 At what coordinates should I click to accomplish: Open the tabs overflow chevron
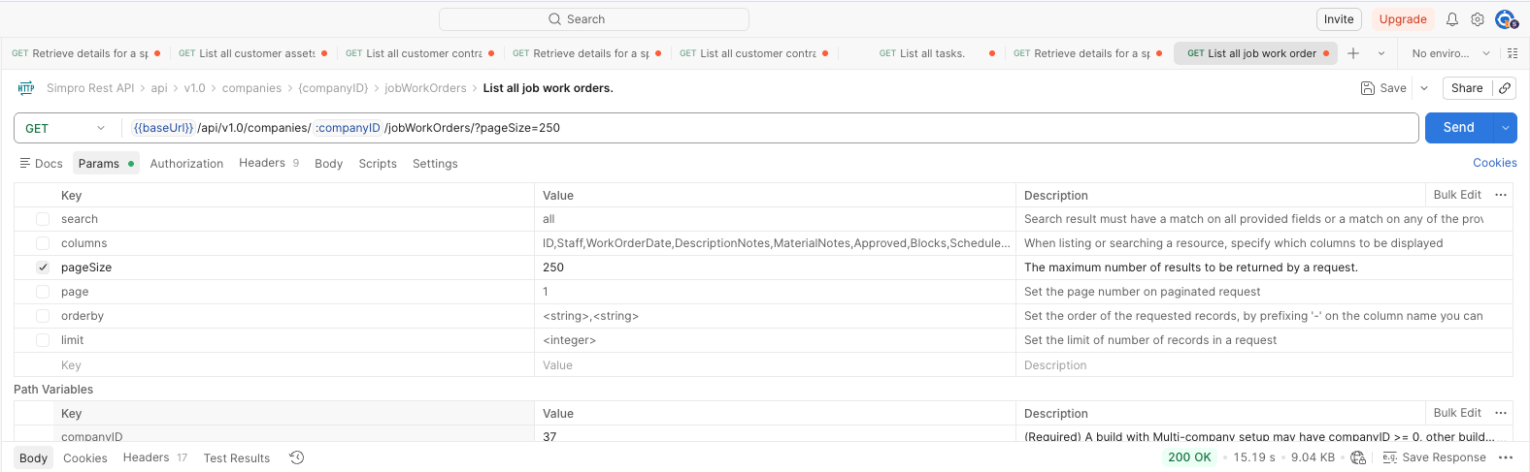point(1380,53)
